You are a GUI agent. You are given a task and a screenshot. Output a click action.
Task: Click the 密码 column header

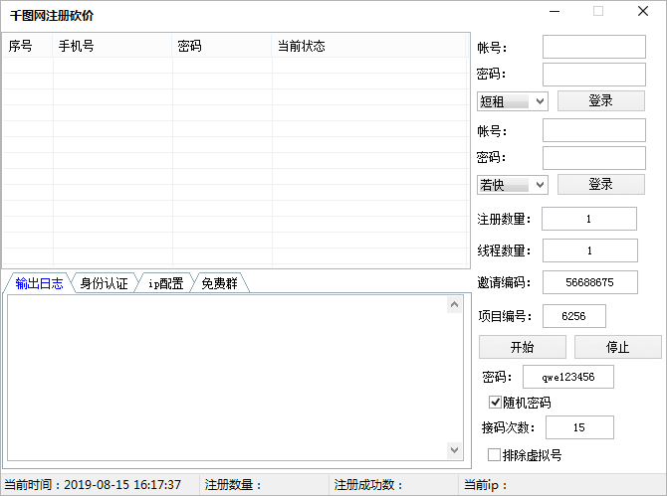click(x=222, y=46)
